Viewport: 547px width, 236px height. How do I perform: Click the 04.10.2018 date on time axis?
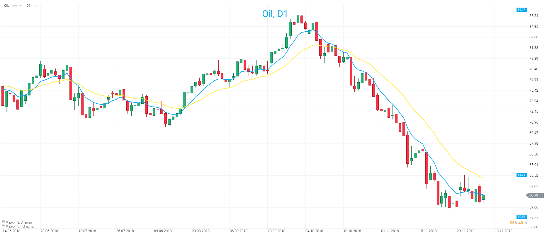(314, 231)
